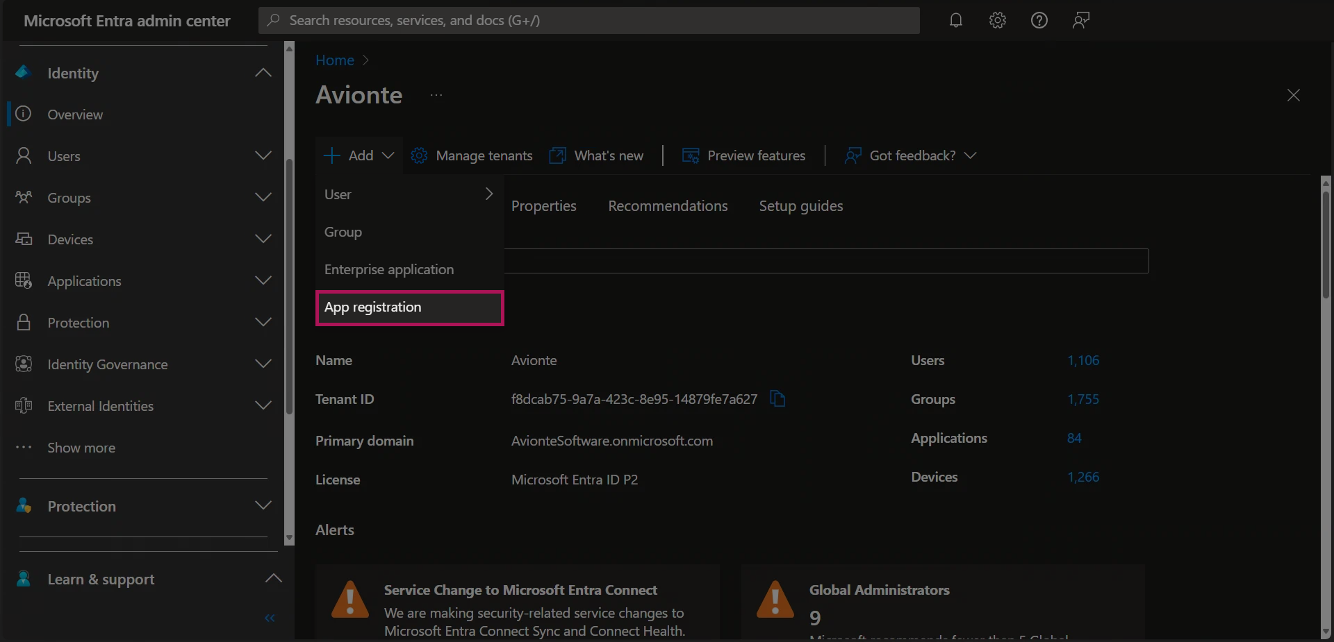Switch to the Recommendations tab
1334x642 pixels.
[668, 206]
